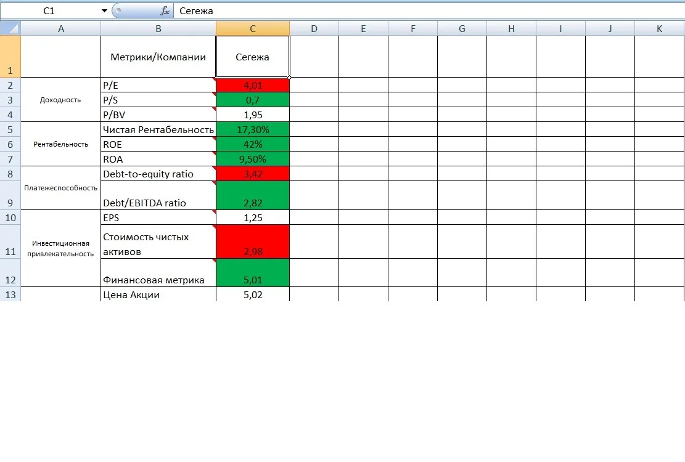Click the 5,02 value cell

(253, 294)
